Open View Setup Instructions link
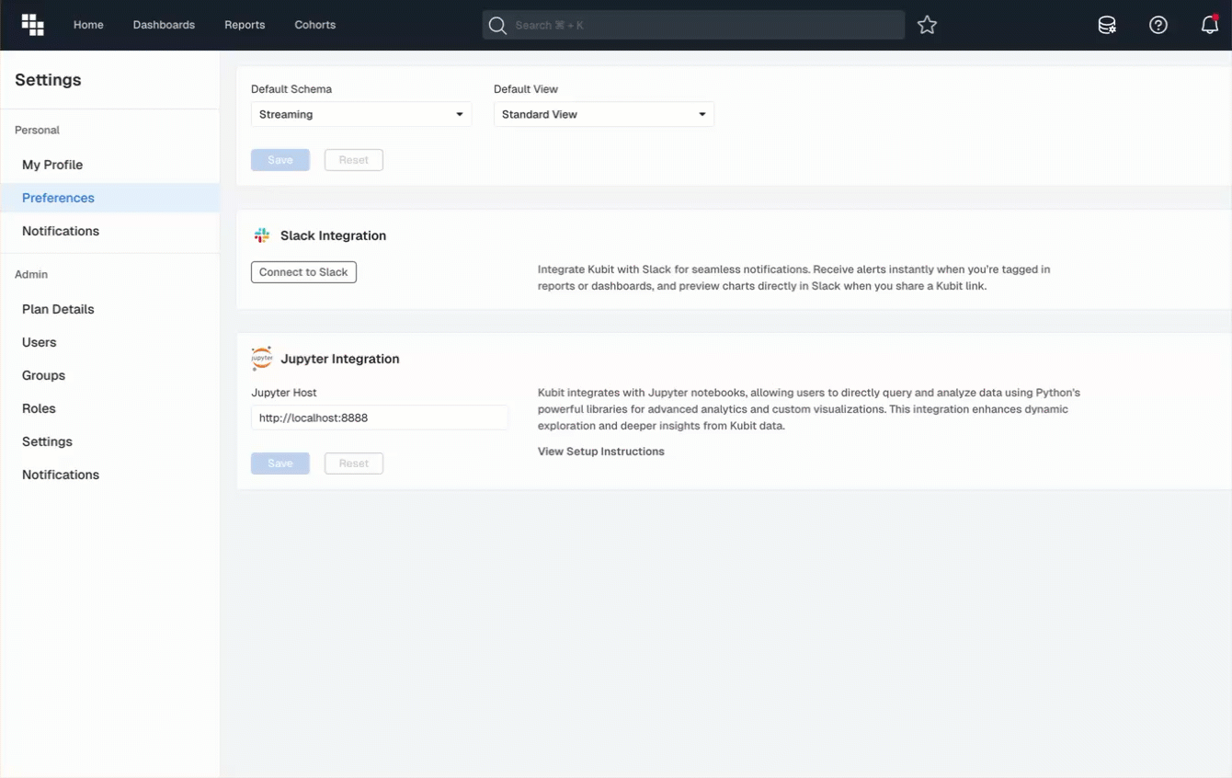 [x=601, y=452]
